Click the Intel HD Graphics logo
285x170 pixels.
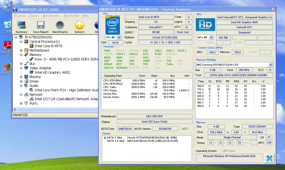(205, 25)
